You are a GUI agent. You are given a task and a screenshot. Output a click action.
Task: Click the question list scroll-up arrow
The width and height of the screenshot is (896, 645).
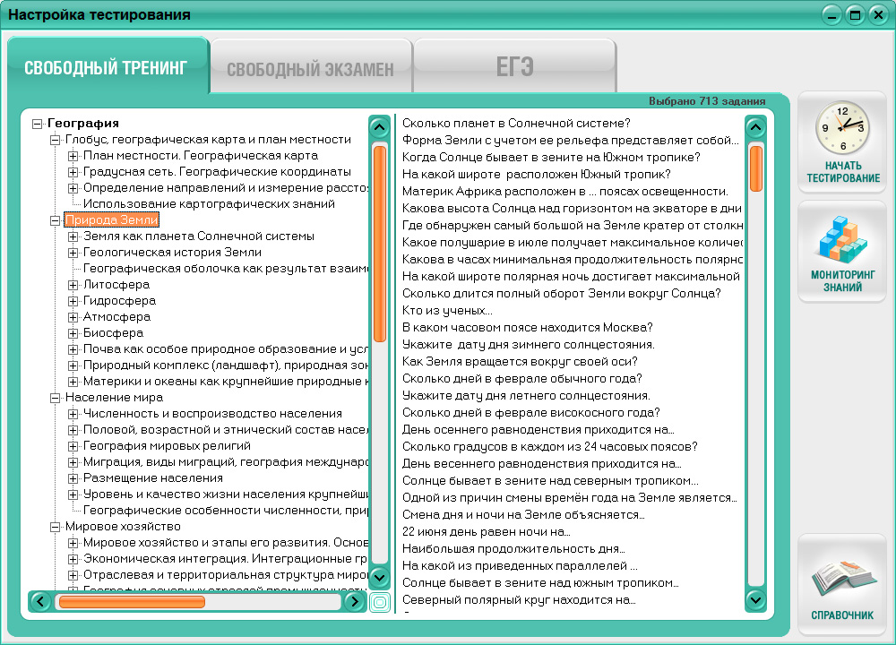click(755, 127)
